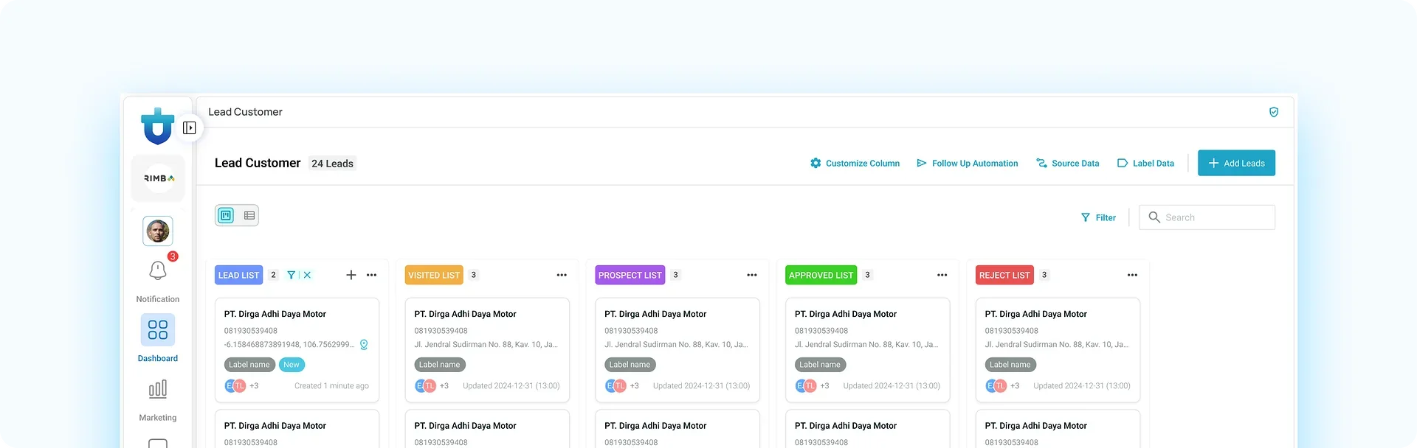
Task: Click 'Created 1 minute ago' timestamp
Action: tap(331, 386)
